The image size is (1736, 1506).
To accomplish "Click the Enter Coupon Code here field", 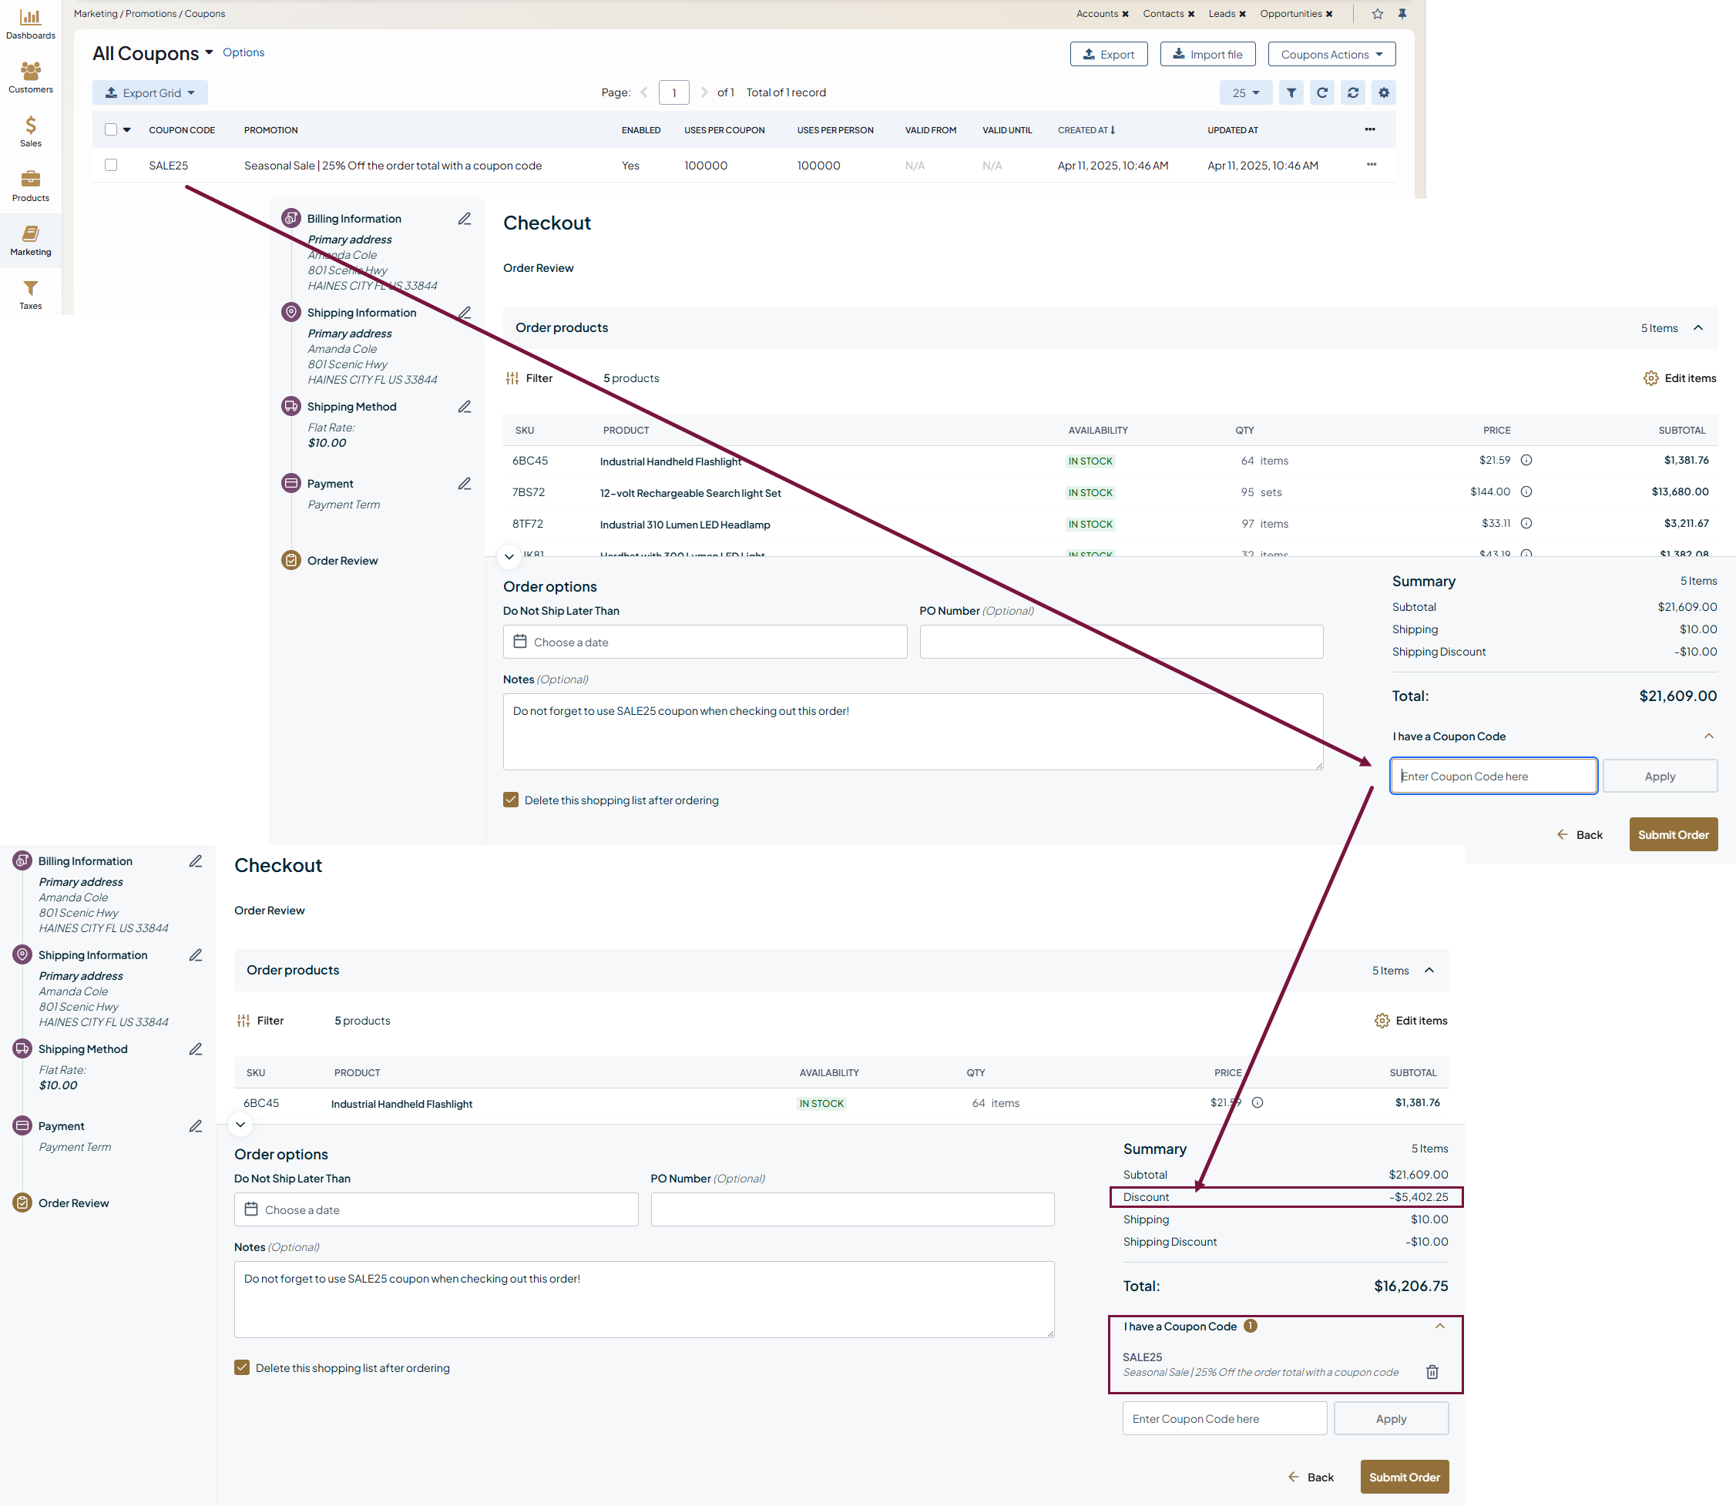I will coord(1493,776).
